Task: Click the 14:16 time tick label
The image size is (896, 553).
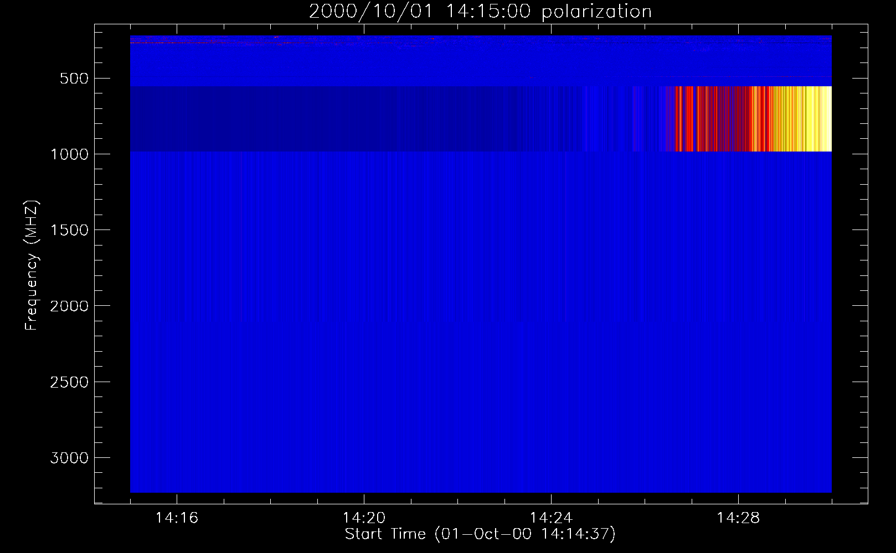Action: tap(177, 518)
